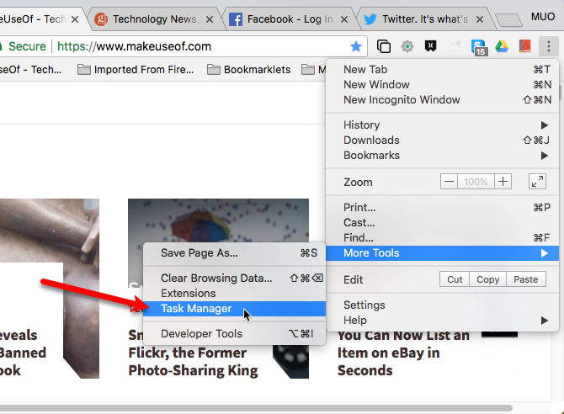Choose Find... from the menu
Screen dimensions: 564x414
pos(443,238)
